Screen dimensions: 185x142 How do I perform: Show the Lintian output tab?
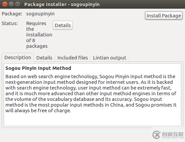[x=109, y=58]
